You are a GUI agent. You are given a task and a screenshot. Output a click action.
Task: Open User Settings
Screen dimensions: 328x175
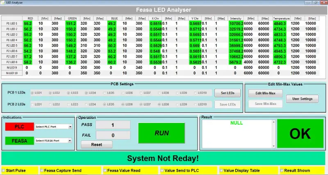(x=302, y=99)
